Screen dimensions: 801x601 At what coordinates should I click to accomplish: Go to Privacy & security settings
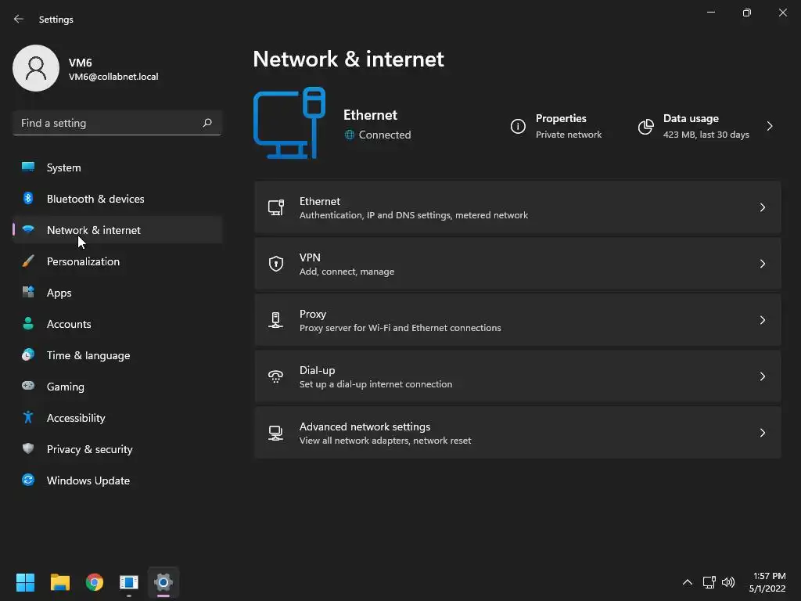pos(89,449)
